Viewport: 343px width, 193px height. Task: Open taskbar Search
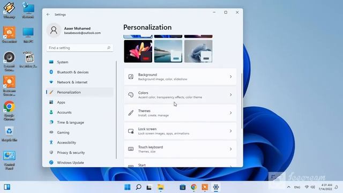click(138, 187)
